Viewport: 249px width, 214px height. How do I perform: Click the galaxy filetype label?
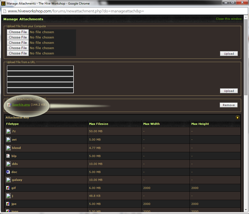point(17,180)
